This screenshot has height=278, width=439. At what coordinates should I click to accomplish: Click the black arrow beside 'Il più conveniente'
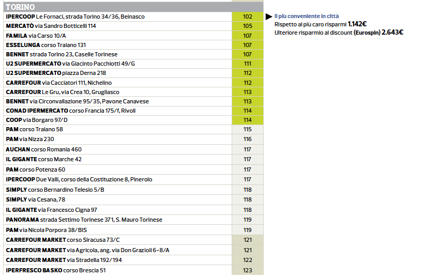coord(268,17)
